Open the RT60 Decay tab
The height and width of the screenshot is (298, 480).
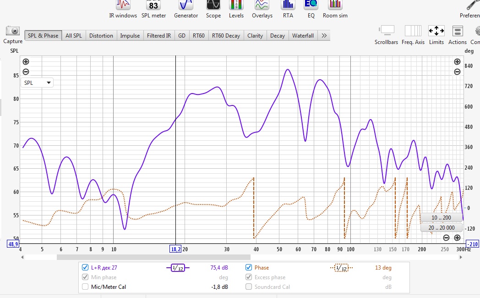(226, 35)
